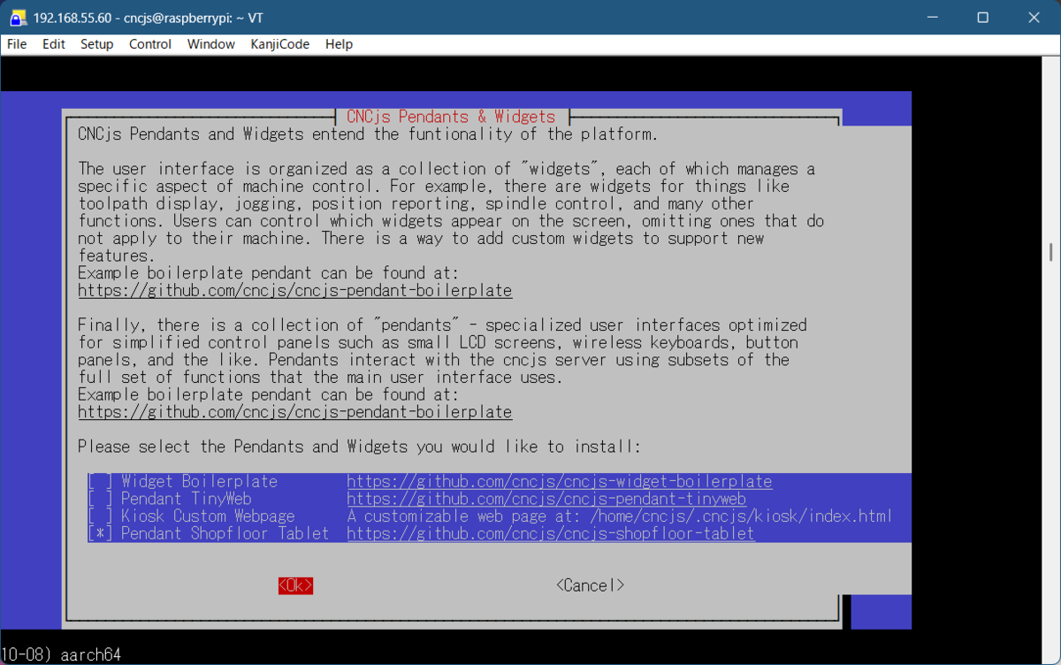Uncheck the Pendant Shopfloor Tablet checkbox
The height and width of the screenshot is (665, 1061).
pyautogui.click(x=100, y=533)
